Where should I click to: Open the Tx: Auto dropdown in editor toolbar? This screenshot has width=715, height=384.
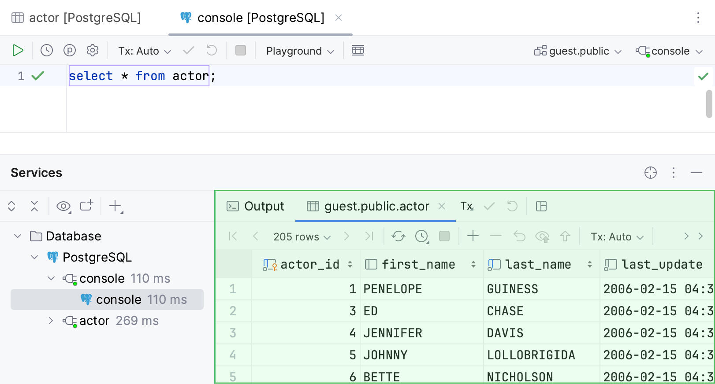coord(144,51)
